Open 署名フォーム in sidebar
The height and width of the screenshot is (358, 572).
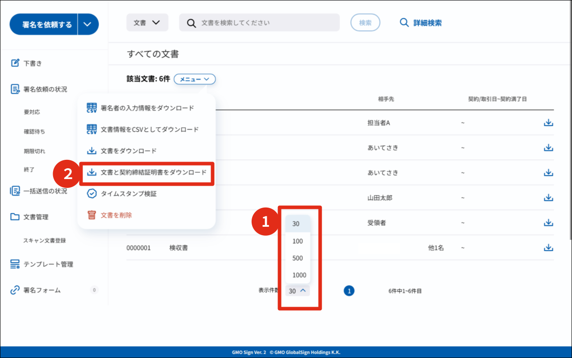tap(41, 290)
